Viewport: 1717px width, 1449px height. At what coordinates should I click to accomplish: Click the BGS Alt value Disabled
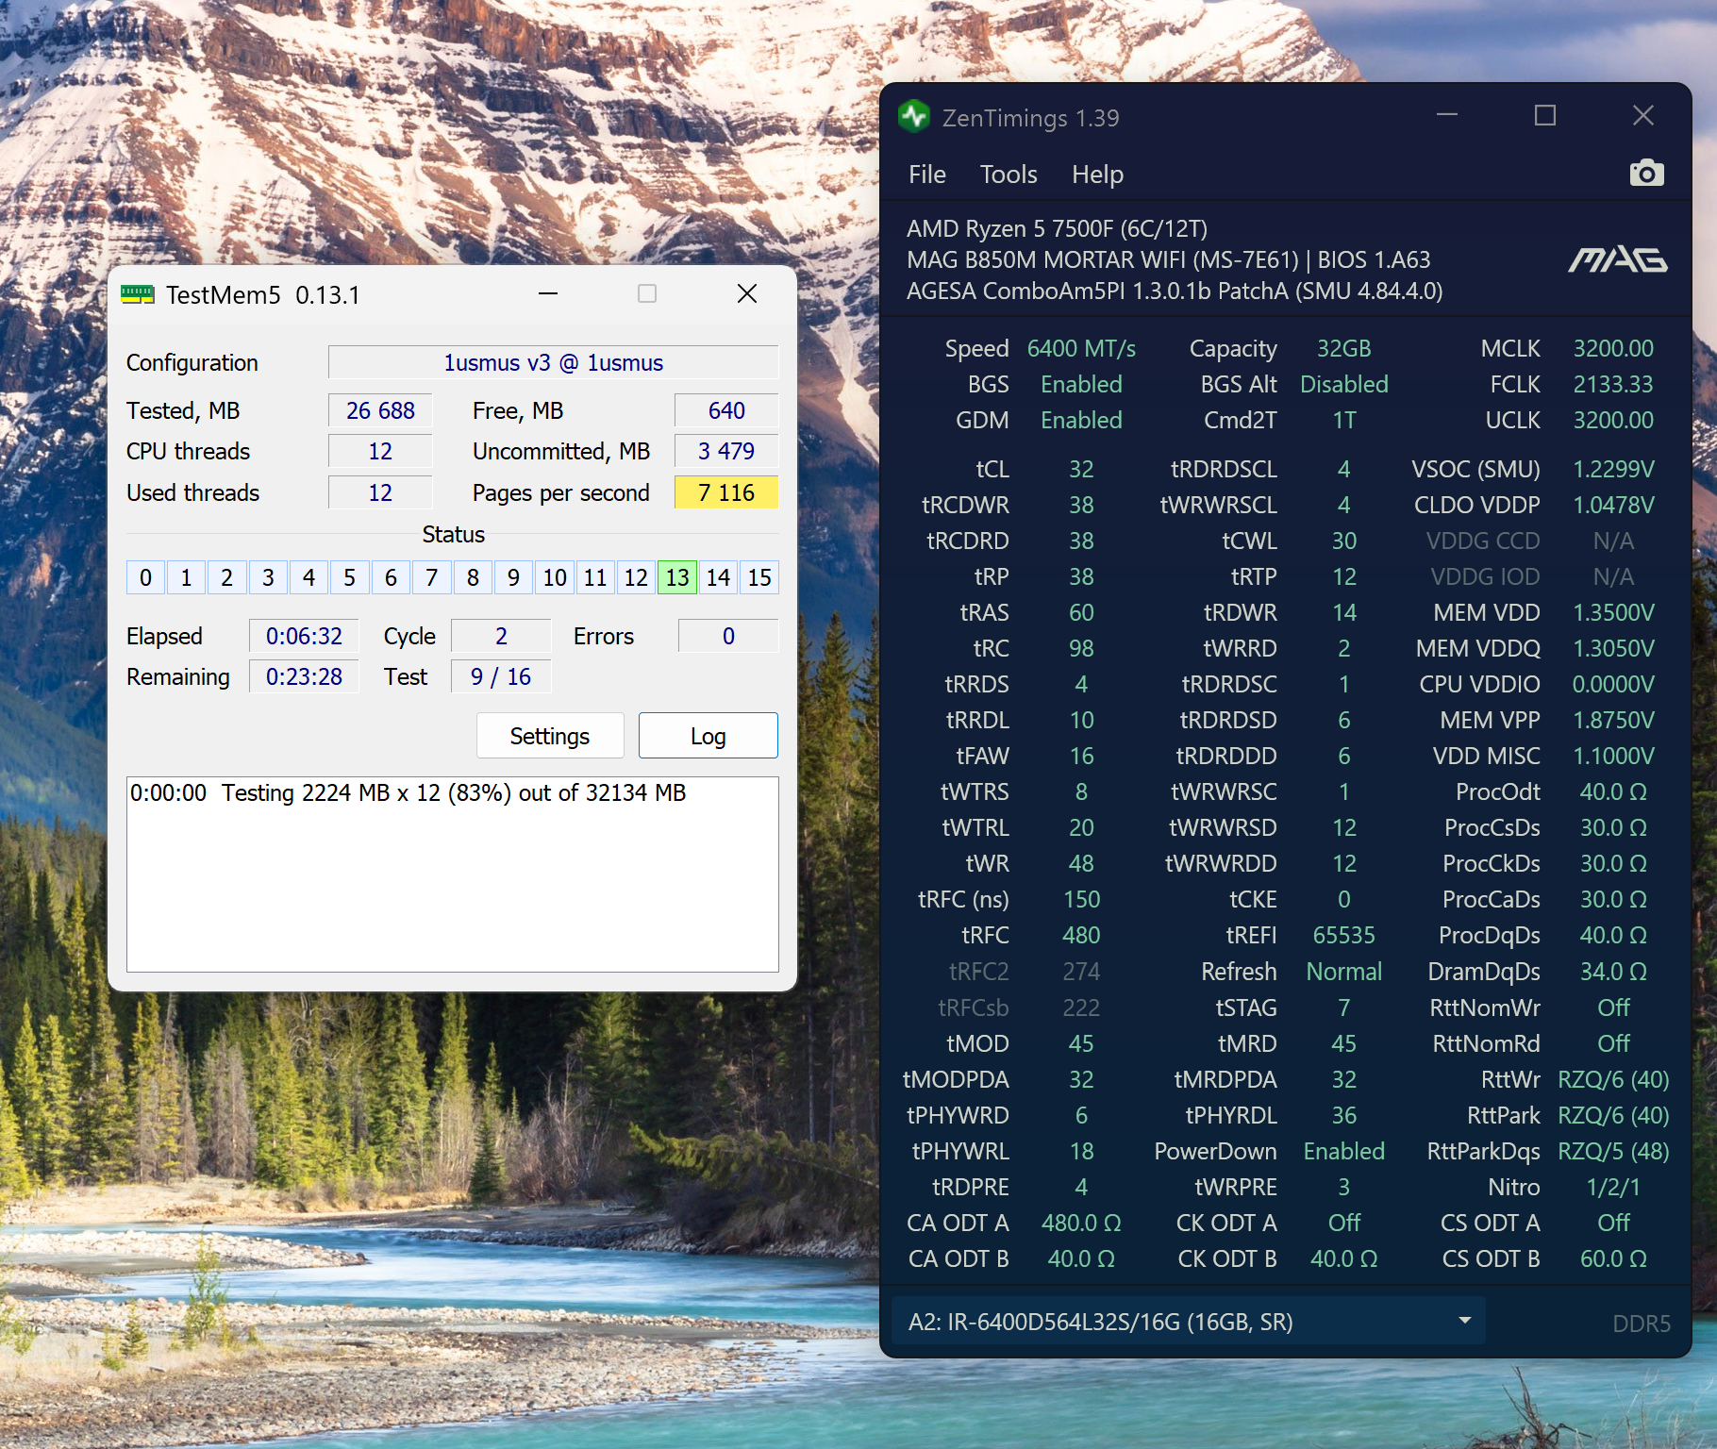(1344, 384)
